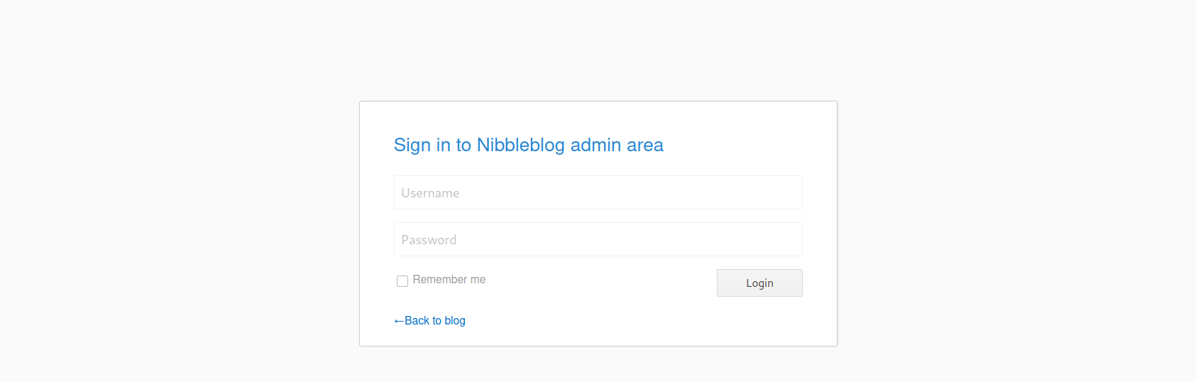Place cursor in the first sign-in field
The width and height of the screenshot is (1196, 382).
(598, 192)
